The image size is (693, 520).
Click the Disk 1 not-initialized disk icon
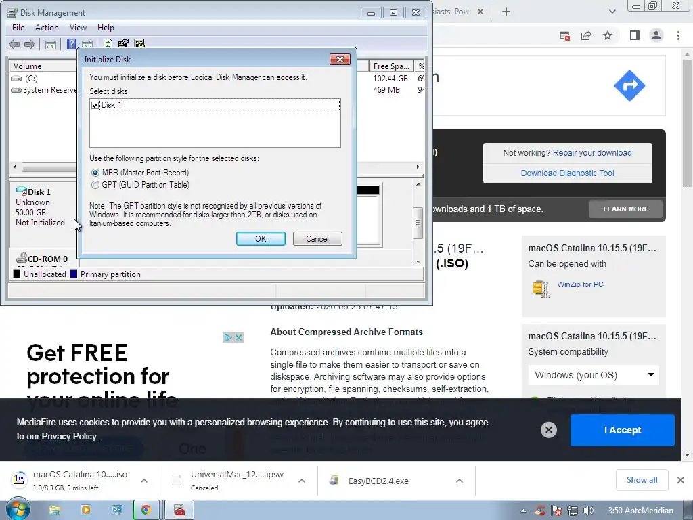[21, 192]
